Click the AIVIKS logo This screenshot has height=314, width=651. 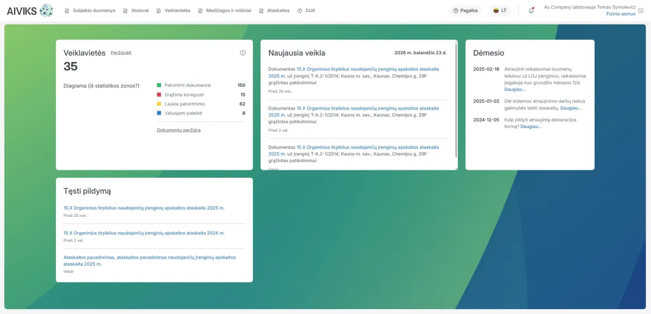coord(30,10)
